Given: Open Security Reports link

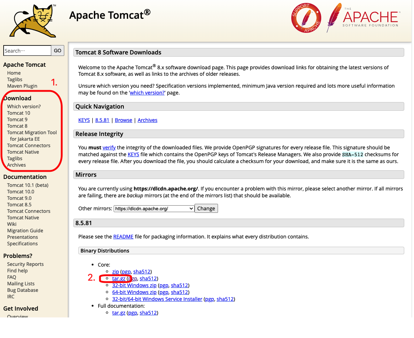Looking at the screenshot, I should coord(25,264).
